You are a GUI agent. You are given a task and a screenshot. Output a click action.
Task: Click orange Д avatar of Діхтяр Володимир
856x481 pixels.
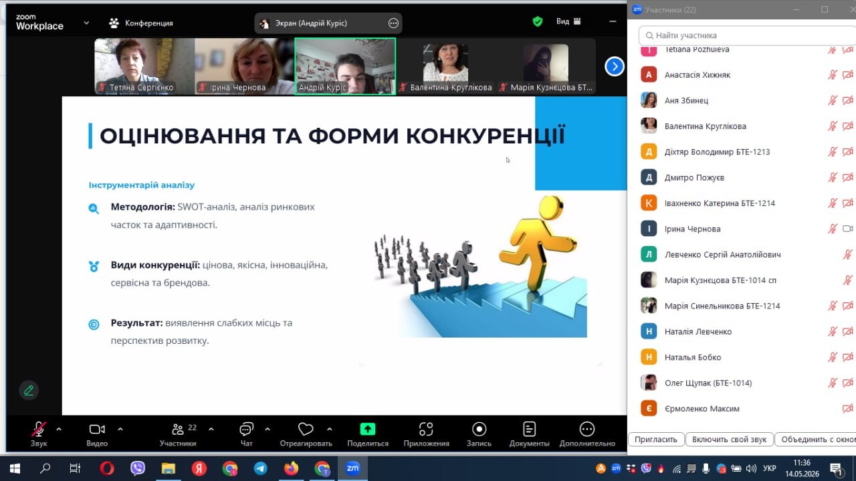(649, 152)
